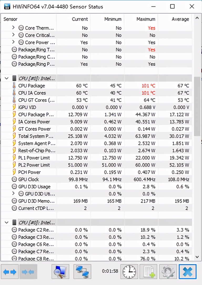Close sensors with the blue X button

pos(188,272)
